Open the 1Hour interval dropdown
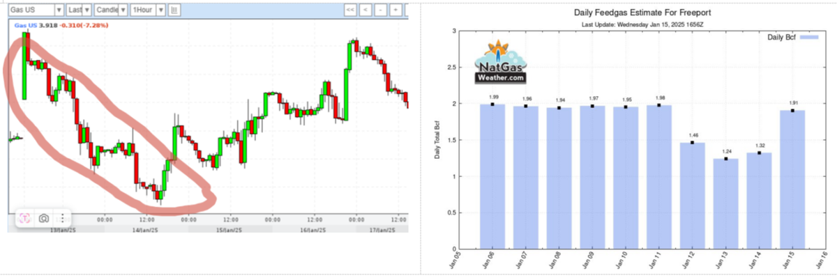 click(x=149, y=10)
